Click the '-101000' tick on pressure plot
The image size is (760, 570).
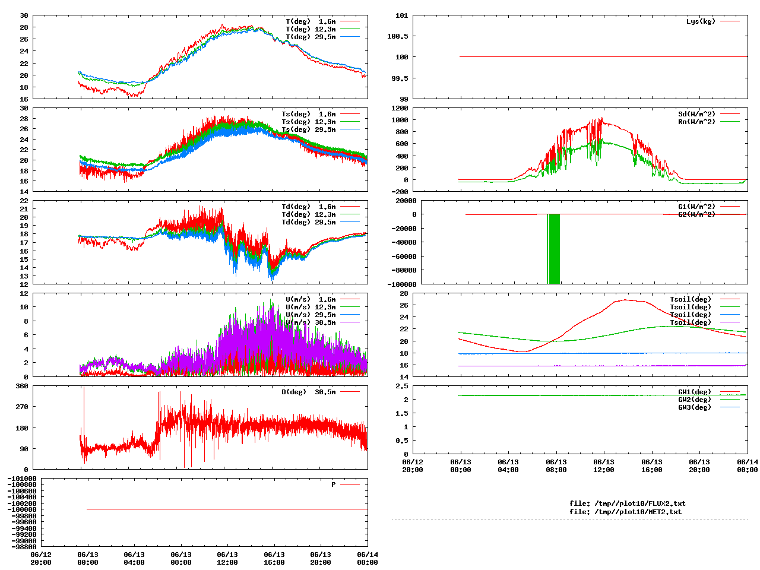pos(22,479)
